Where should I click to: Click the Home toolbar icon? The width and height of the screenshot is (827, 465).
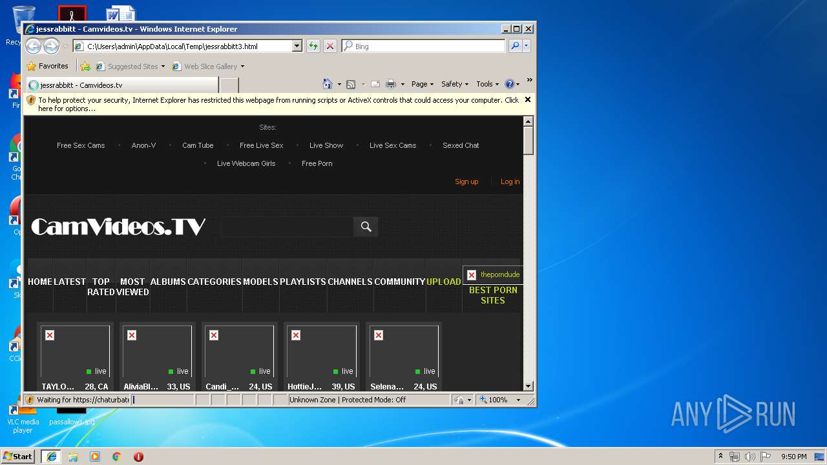coord(328,84)
